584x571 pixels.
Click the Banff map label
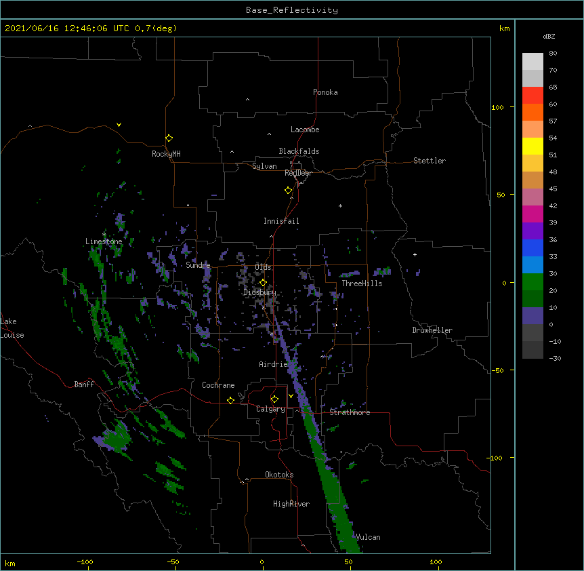point(84,385)
